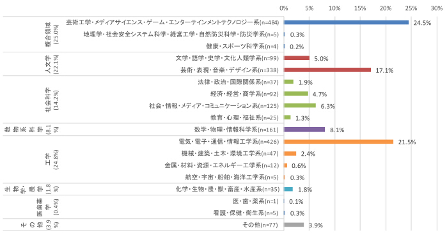Image resolution: width=447 pixels, height=235 pixels.
Task: Select the purple 8.1% bar
Action: click(x=304, y=130)
